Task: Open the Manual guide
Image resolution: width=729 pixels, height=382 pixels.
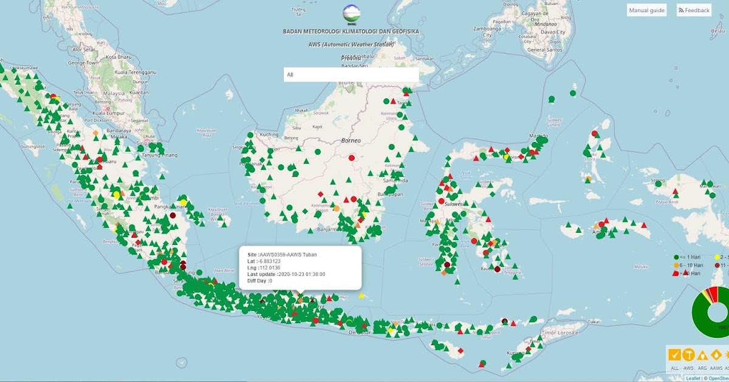Action: [x=646, y=10]
